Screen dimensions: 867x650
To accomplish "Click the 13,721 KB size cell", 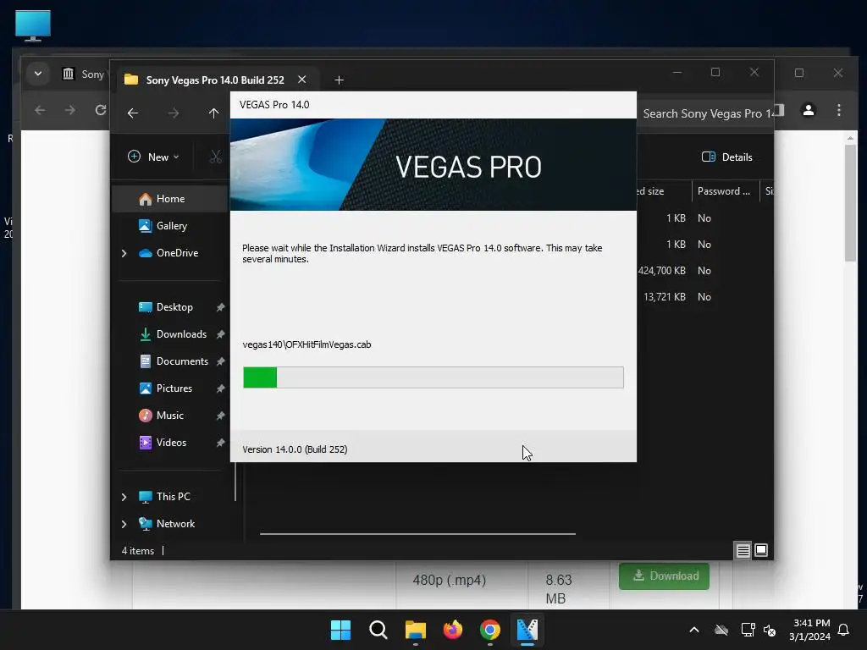I will (665, 297).
